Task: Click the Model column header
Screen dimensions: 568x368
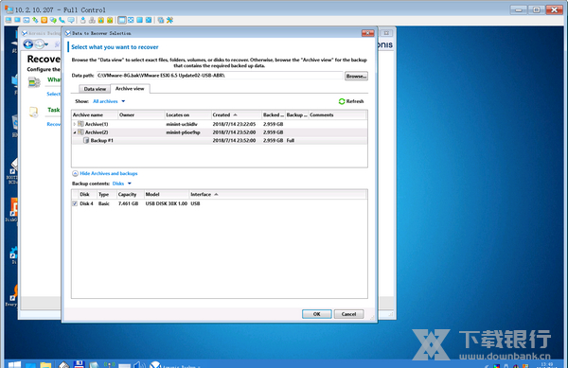Action: [x=167, y=194]
